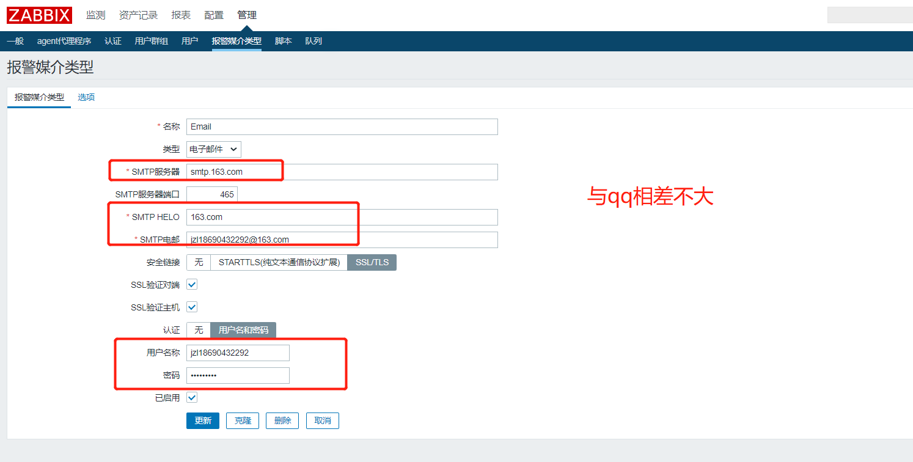Click the 取消 button

pyautogui.click(x=323, y=420)
